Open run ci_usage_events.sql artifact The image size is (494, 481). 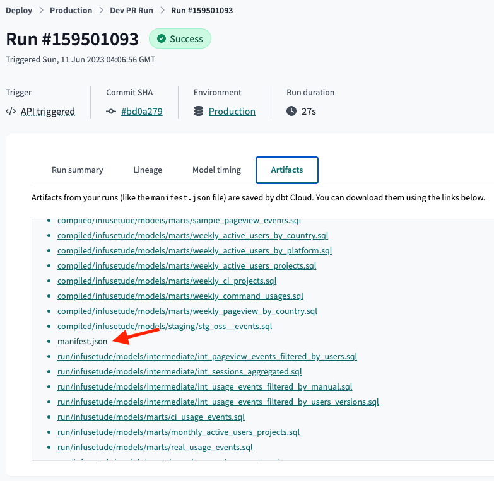click(x=151, y=417)
